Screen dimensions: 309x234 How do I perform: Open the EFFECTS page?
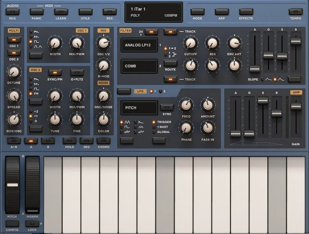[x=246, y=12]
